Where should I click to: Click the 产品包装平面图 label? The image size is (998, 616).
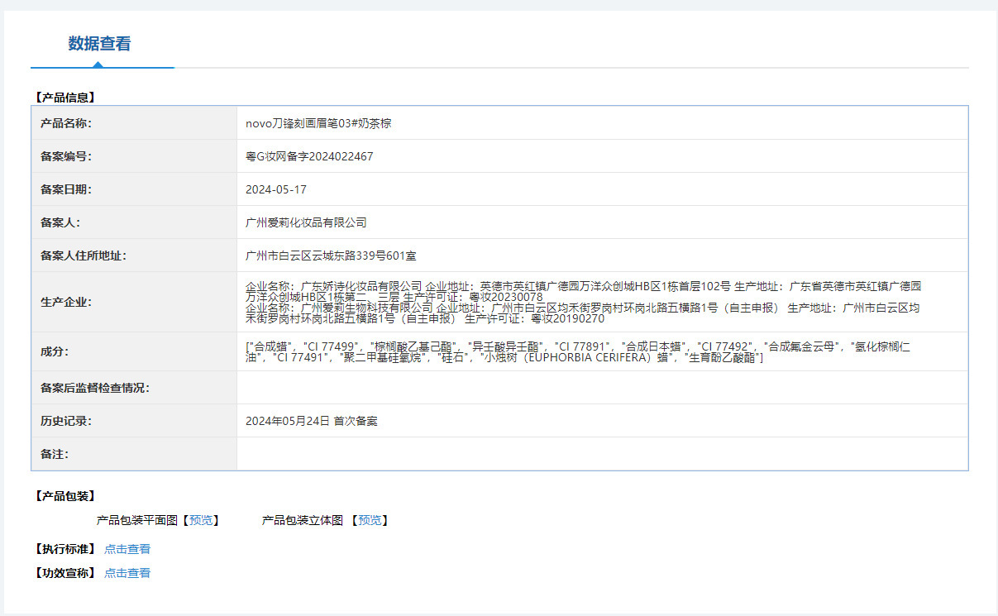coord(137,520)
